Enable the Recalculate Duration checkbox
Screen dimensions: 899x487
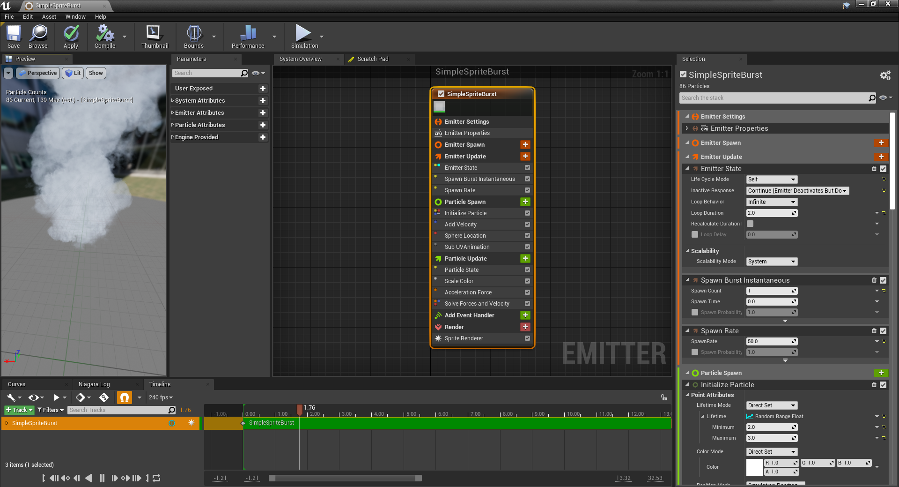pos(750,224)
